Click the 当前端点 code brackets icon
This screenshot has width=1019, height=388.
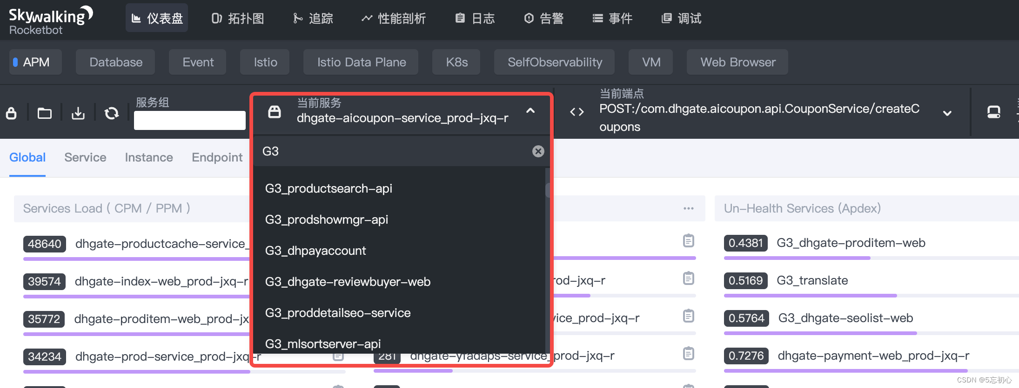577,112
